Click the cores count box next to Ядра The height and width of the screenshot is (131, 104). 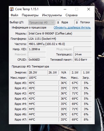tap(58, 22)
